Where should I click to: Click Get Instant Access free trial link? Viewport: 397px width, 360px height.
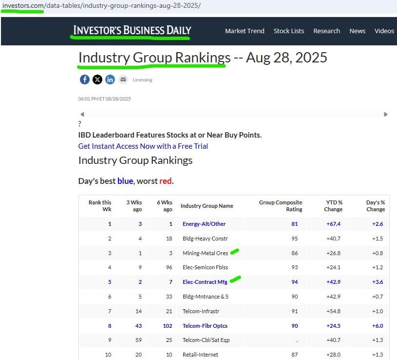[x=143, y=146]
